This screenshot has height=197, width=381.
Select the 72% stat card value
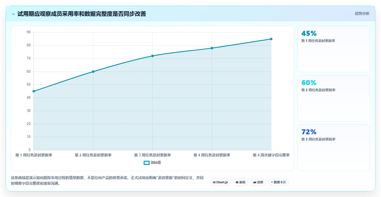coord(309,132)
